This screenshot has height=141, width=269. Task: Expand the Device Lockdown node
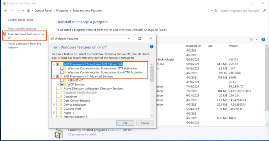54,105
